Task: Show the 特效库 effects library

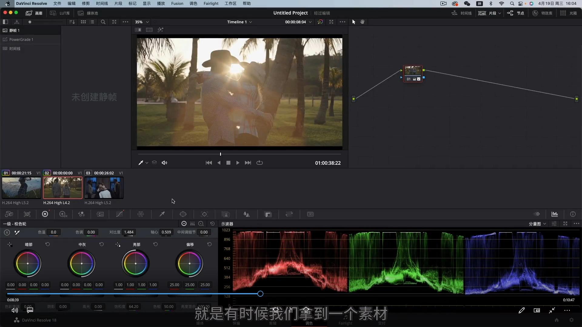Action: tap(543, 13)
